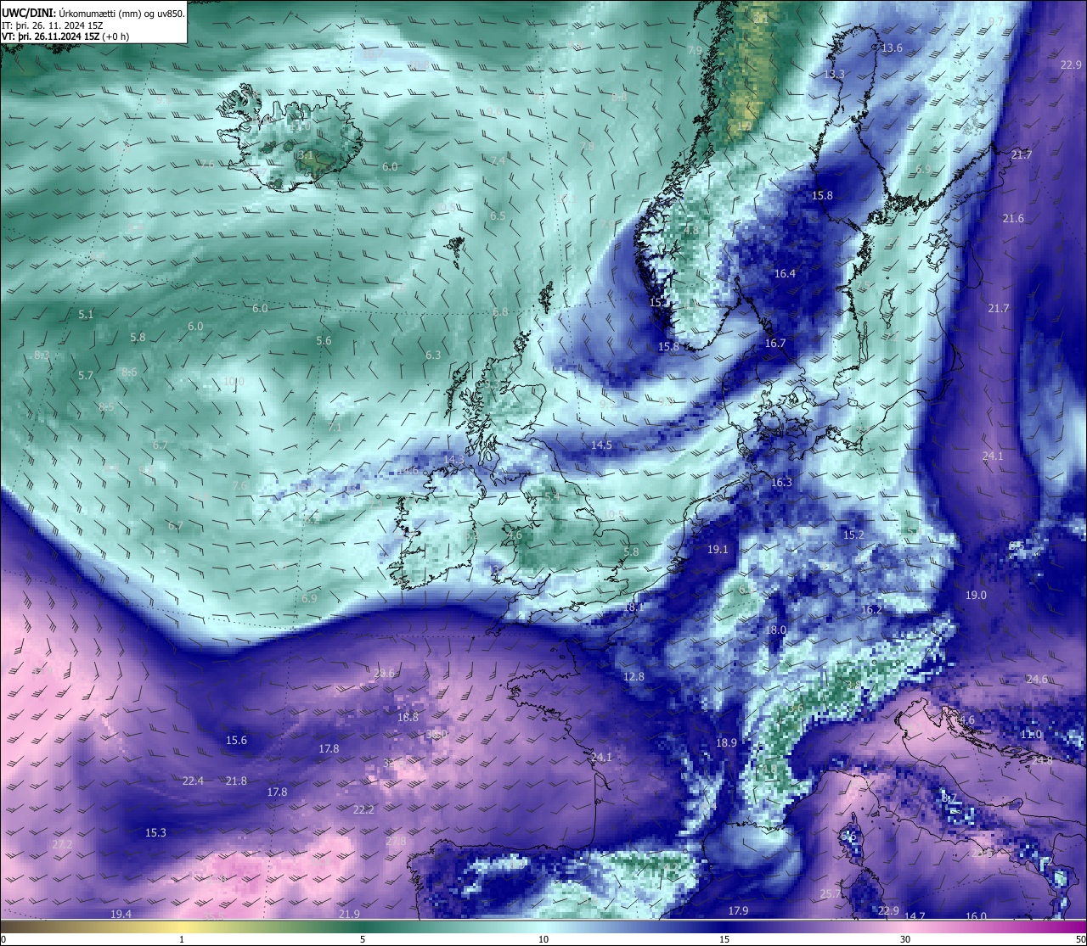Click the map value 24.6
The image size is (1087, 946).
(x=1037, y=680)
